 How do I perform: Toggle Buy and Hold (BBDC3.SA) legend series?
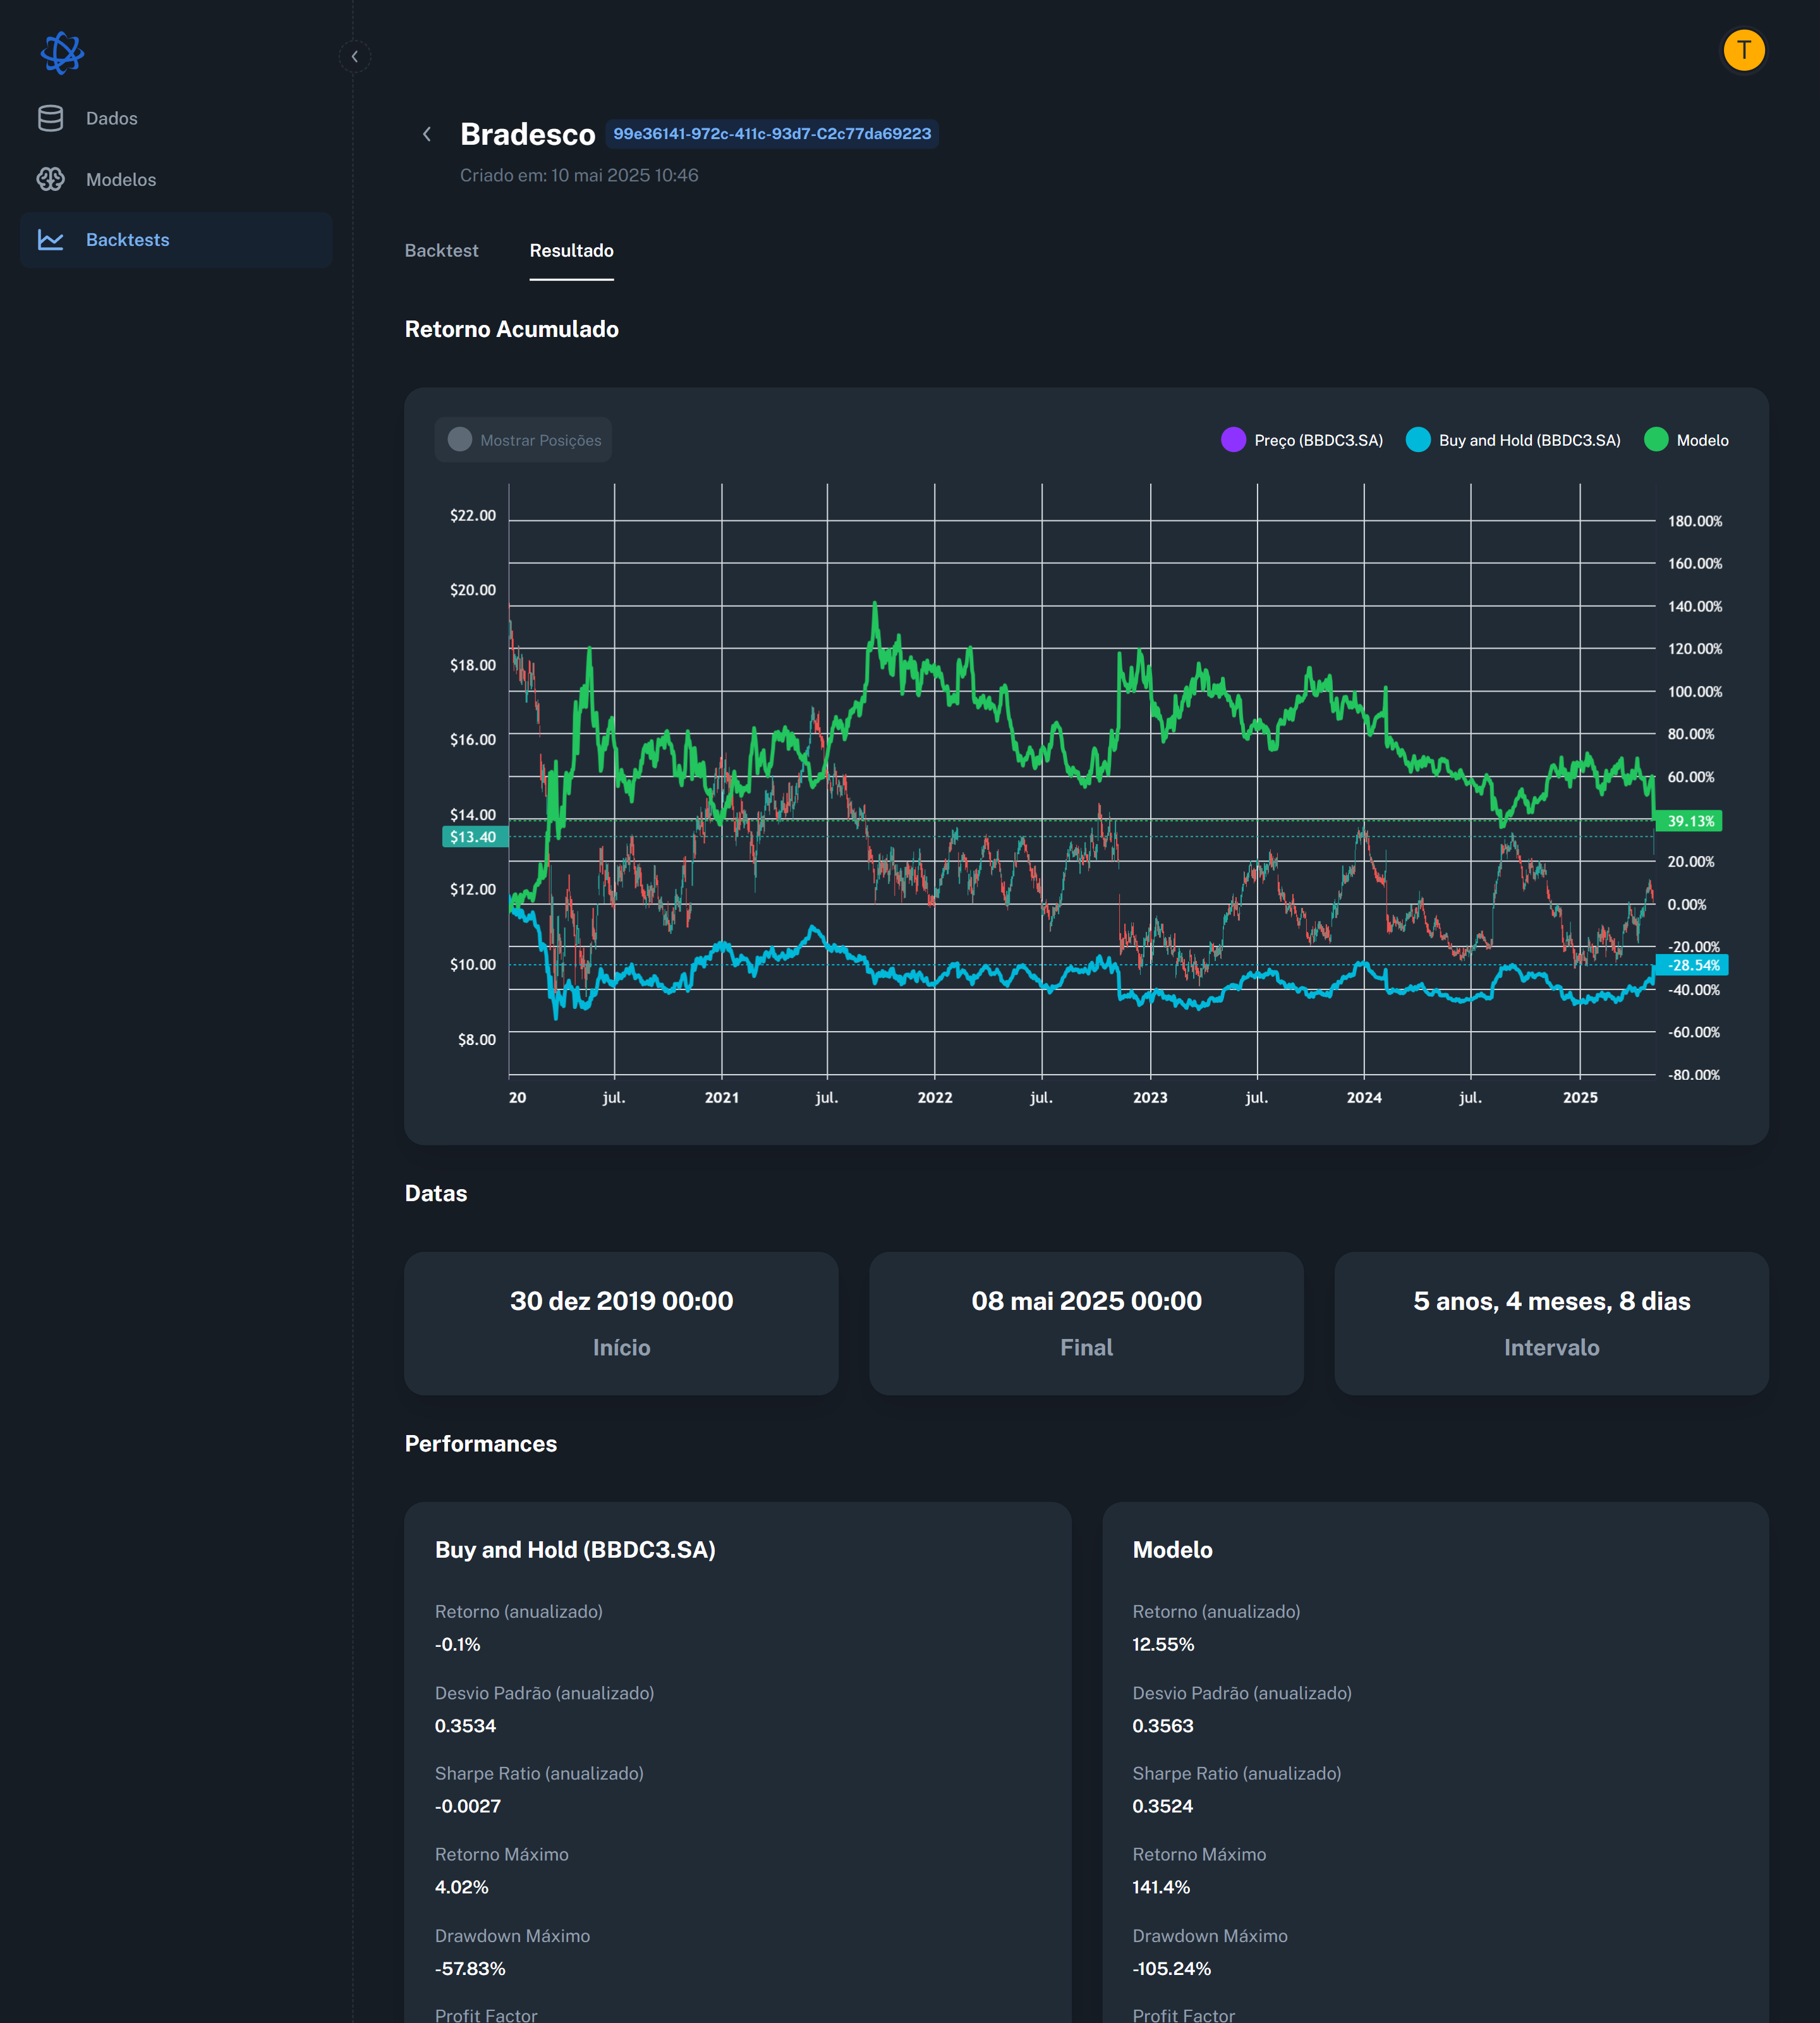(1513, 440)
